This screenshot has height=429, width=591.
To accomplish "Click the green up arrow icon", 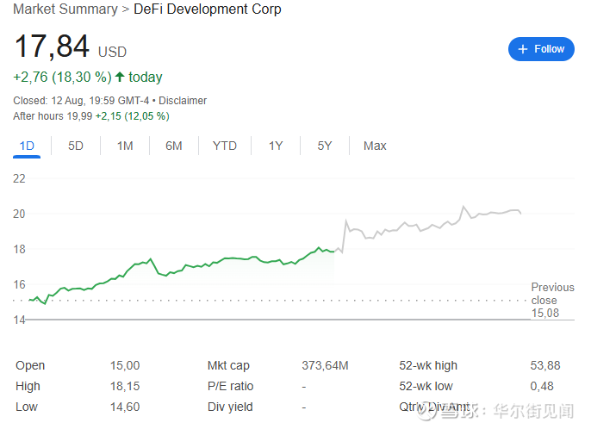I will coord(120,77).
